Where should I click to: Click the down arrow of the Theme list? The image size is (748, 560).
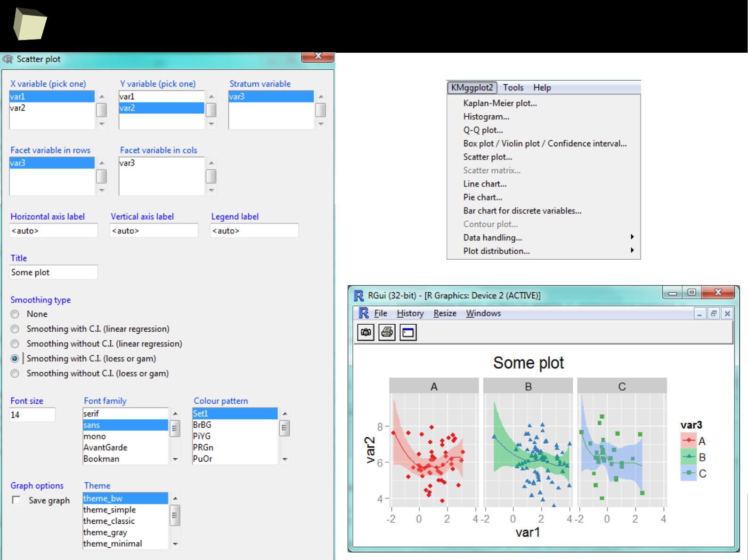tap(175, 544)
